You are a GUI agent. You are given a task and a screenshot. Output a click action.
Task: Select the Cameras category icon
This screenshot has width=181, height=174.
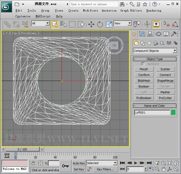click(156, 43)
